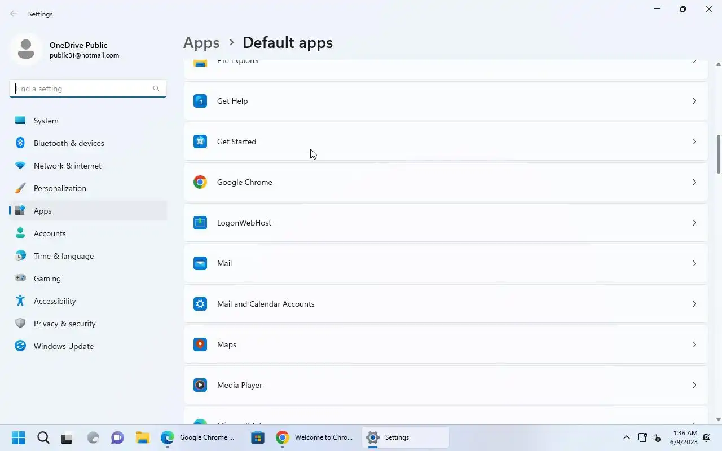The width and height of the screenshot is (722, 451).
Task: Expand the Get Started row chevron
Action: [694, 142]
